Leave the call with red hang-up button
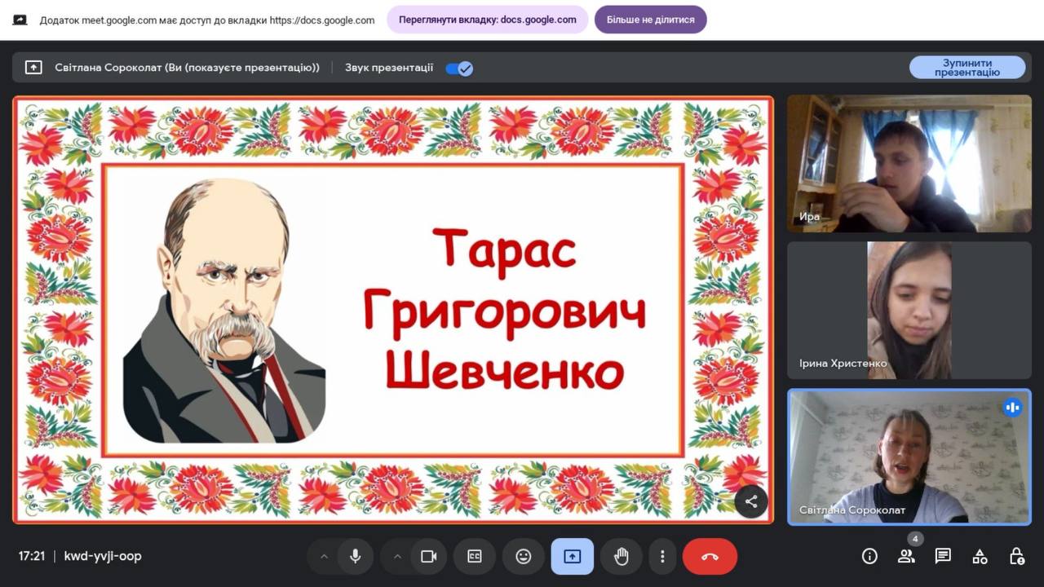 pos(710,556)
